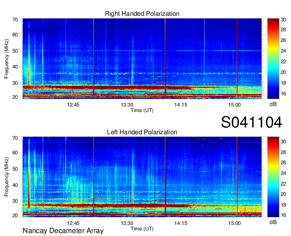Click the top plot's 'Time (UT)' axis label
Viewport: 291px width, 236px height.
[x=142, y=110]
